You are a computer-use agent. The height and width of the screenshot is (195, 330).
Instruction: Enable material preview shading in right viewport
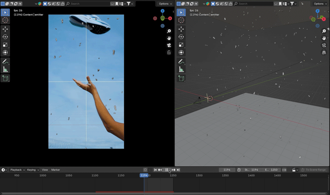coord(222,4)
